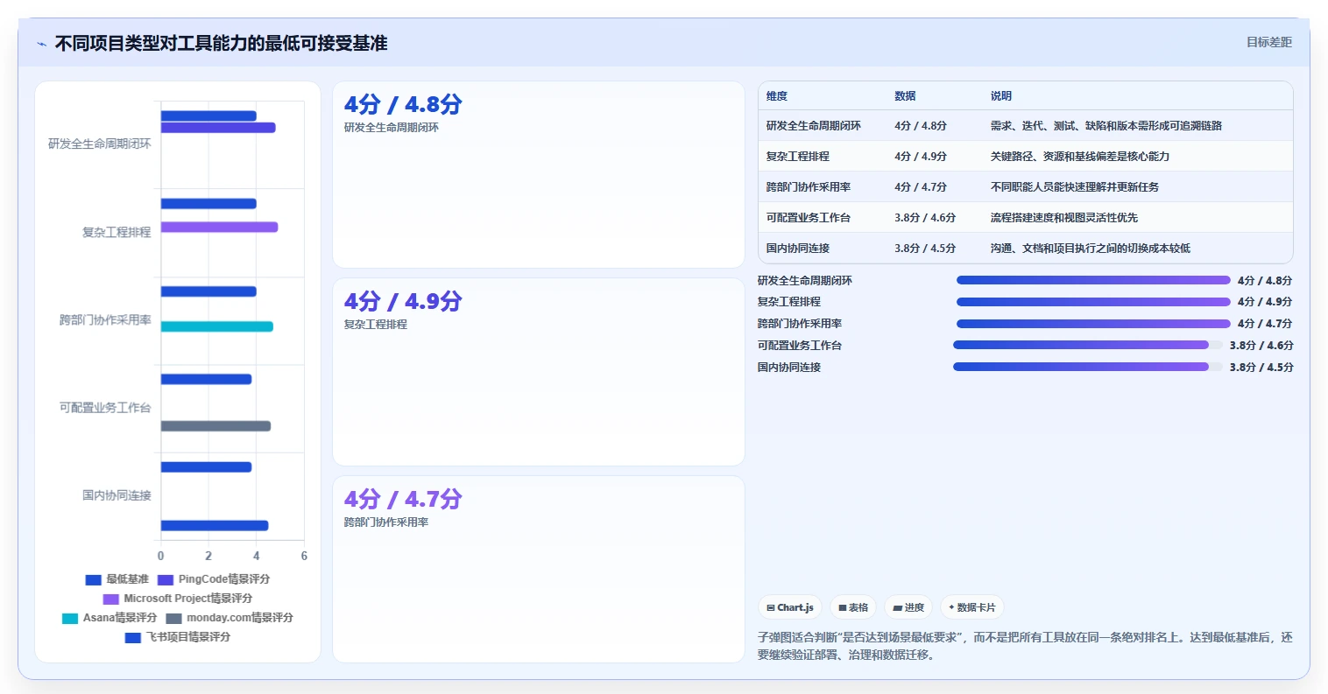Click the 目标差距 label in header
The width and height of the screenshot is (1328, 694).
pos(1269,42)
